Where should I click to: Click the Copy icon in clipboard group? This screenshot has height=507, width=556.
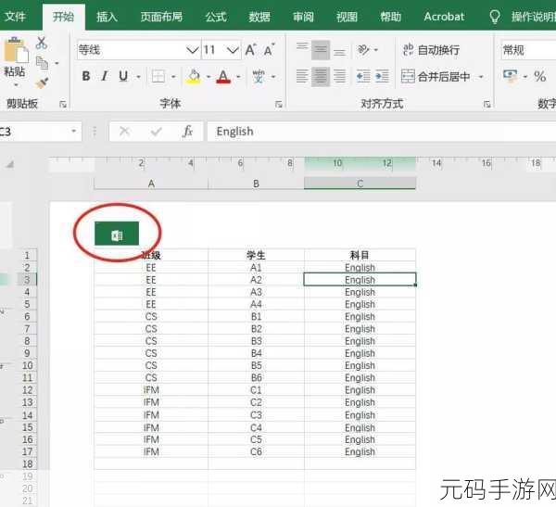43,63
